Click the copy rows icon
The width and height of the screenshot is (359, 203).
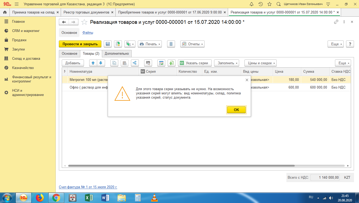pos(114,63)
